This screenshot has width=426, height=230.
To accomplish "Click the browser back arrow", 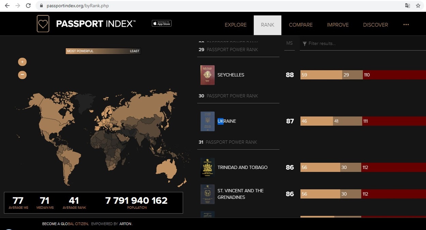I will (x=7, y=6).
